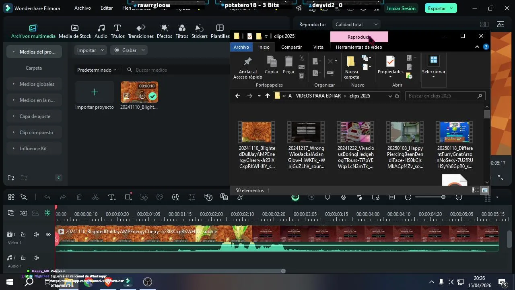Screen dimensions: 515x290
Task: Open the Importar dropdown
Action: point(91,50)
